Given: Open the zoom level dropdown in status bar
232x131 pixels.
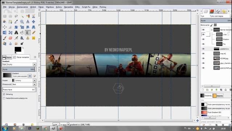Looking at the screenshot, I should point(68,124).
